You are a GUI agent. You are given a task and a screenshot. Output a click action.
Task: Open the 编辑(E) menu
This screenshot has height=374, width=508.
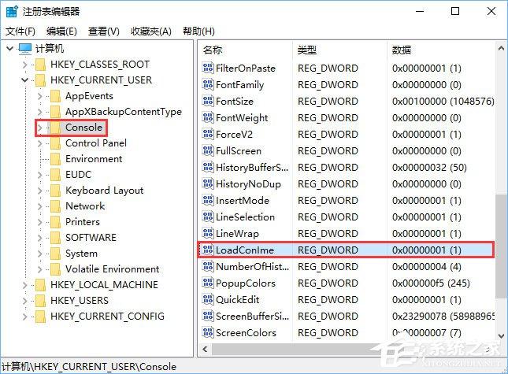coord(61,31)
